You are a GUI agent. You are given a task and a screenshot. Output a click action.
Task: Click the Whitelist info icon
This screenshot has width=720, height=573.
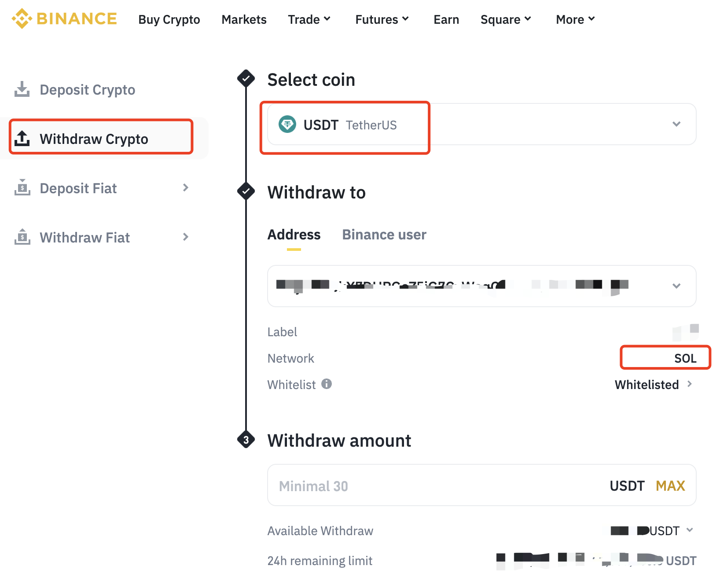[x=327, y=384]
